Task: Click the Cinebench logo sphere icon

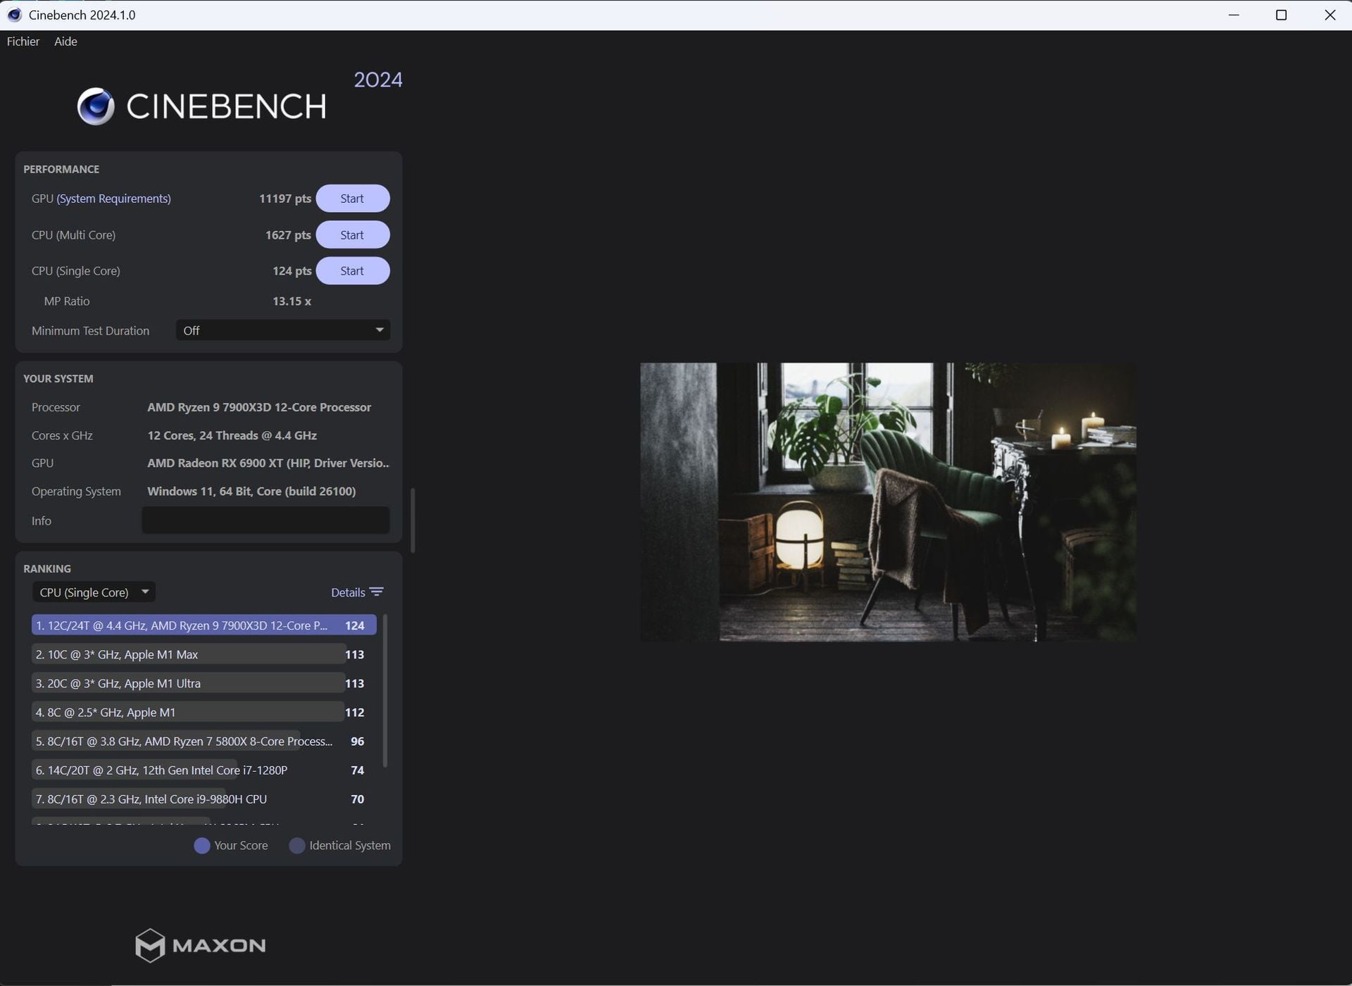Action: tap(96, 106)
